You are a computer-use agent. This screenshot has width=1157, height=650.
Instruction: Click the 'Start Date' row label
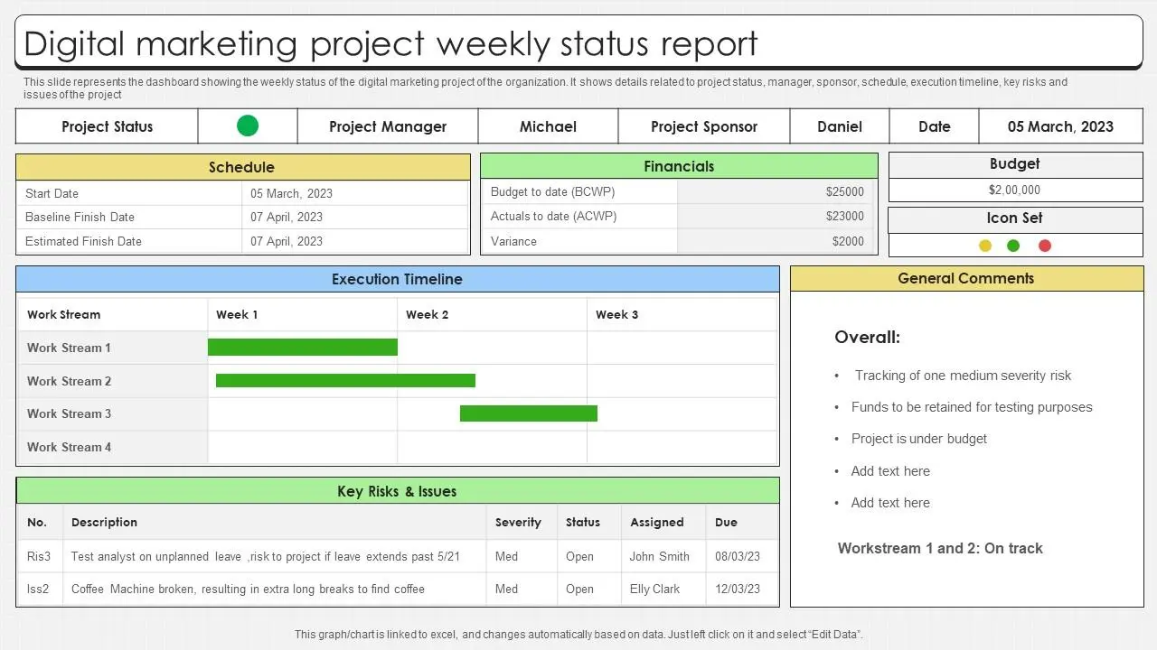pos(52,193)
